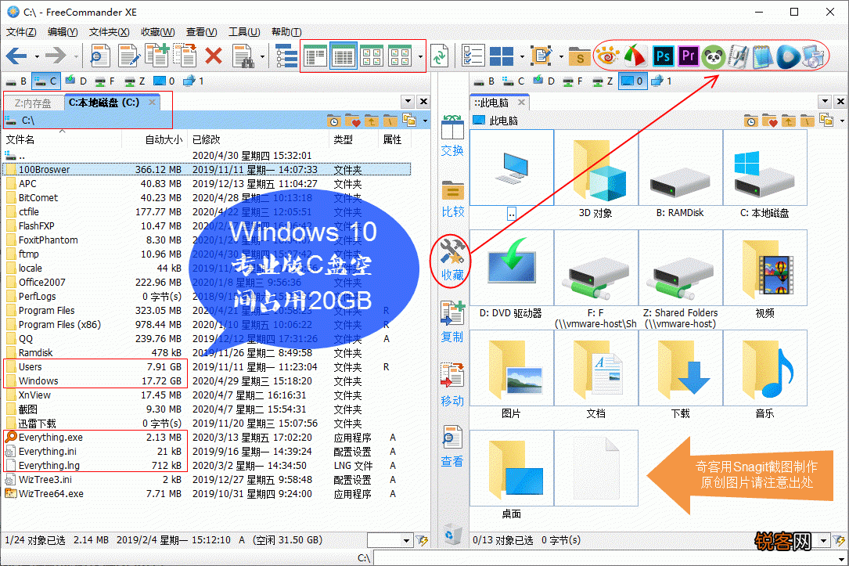This screenshot has height=566, width=849.
Task: Select network drive 1 in right drive bar
Action: (662, 81)
